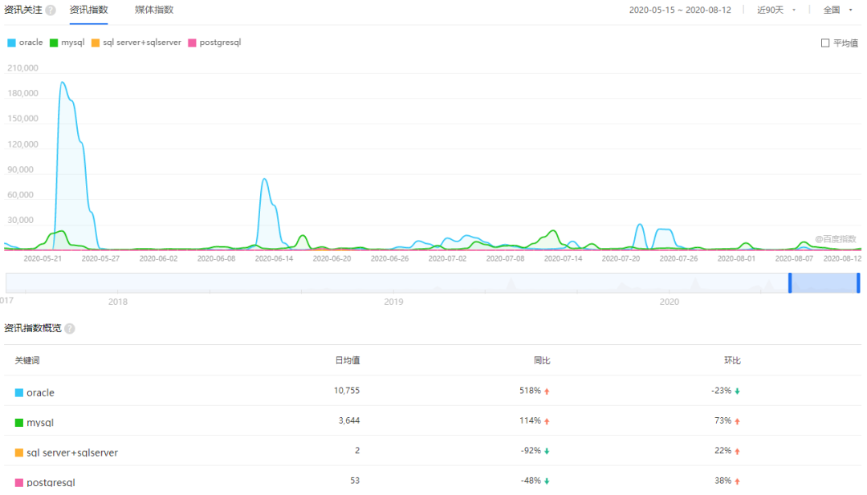Image resolution: width=867 pixels, height=495 pixels.
Task: Click left handle of timeline range selector
Action: tap(790, 283)
